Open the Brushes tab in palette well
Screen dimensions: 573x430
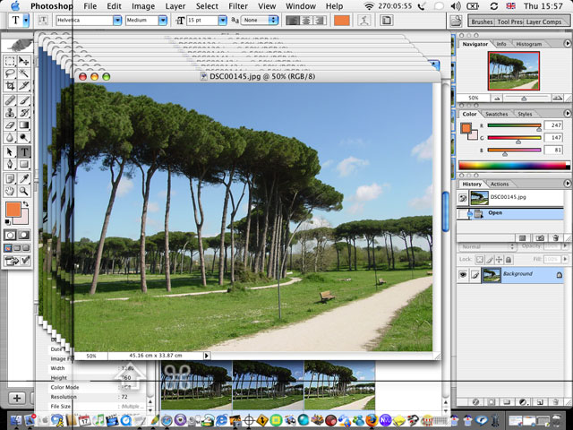click(x=482, y=21)
